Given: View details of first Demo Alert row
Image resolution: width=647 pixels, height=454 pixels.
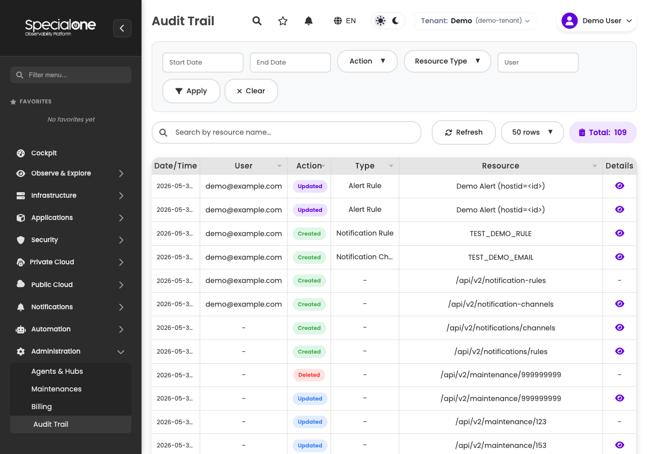Looking at the screenshot, I should pyautogui.click(x=620, y=186).
